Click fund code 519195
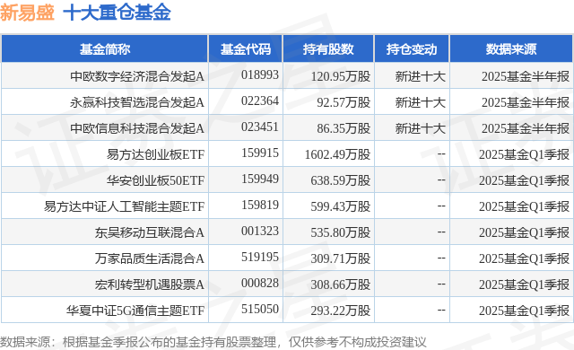The image size is (574, 350). pos(260,258)
